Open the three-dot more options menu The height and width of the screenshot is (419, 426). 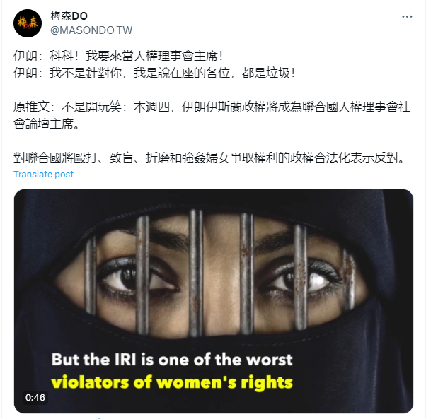click(407, 17)
